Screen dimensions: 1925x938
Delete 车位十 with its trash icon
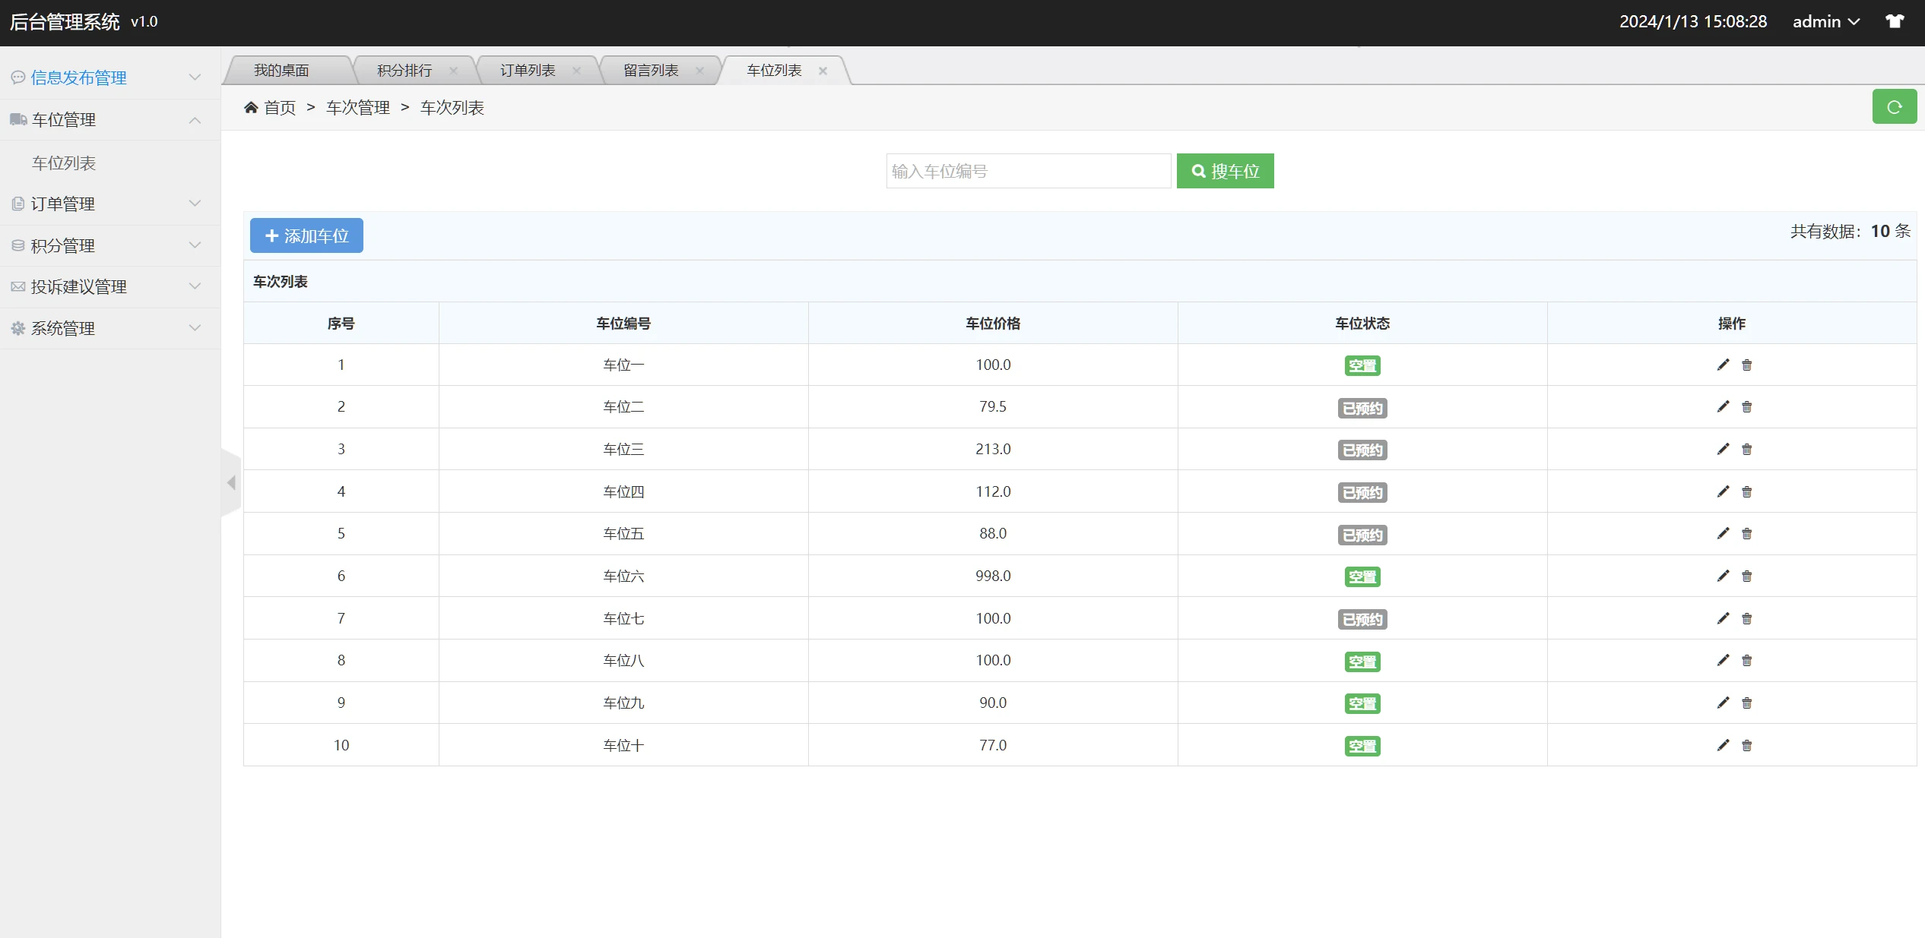tap(1747, 746)
